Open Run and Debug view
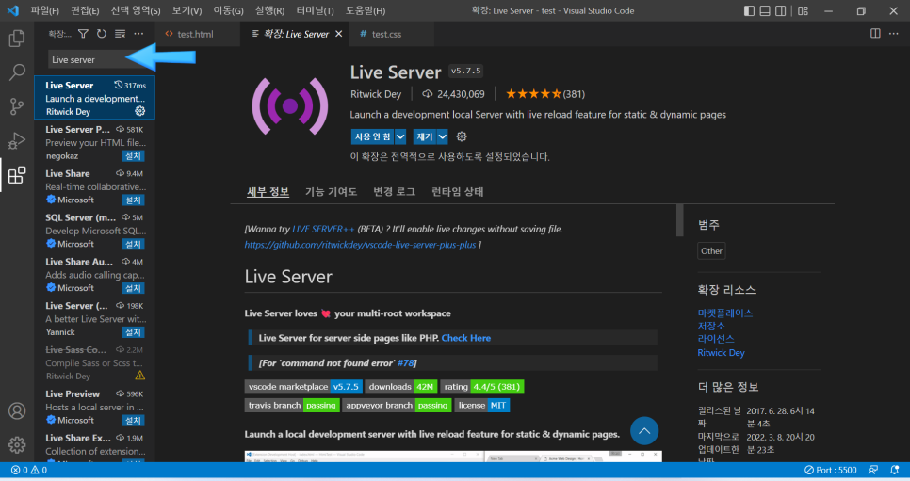This screenshot has width=910, height=481. [17, 140]
